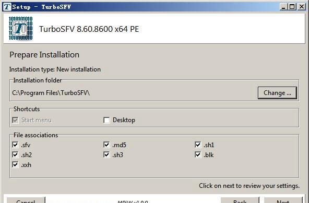Maximize the Setup window
Image resolution: width=309 pixels, height=203 pixels.
click(292, 7)
